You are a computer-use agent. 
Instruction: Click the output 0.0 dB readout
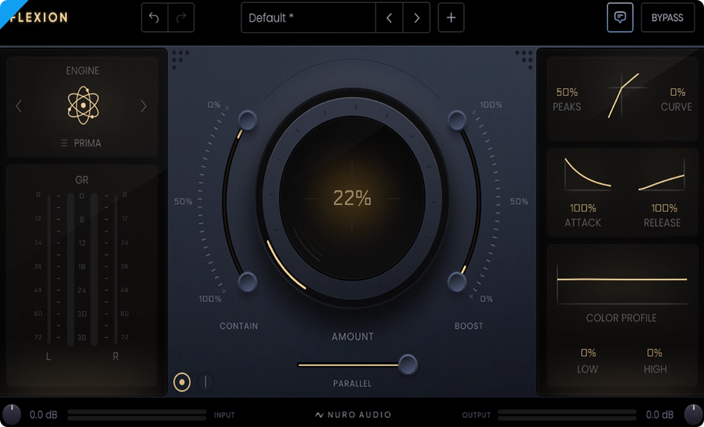pos(660,415)
